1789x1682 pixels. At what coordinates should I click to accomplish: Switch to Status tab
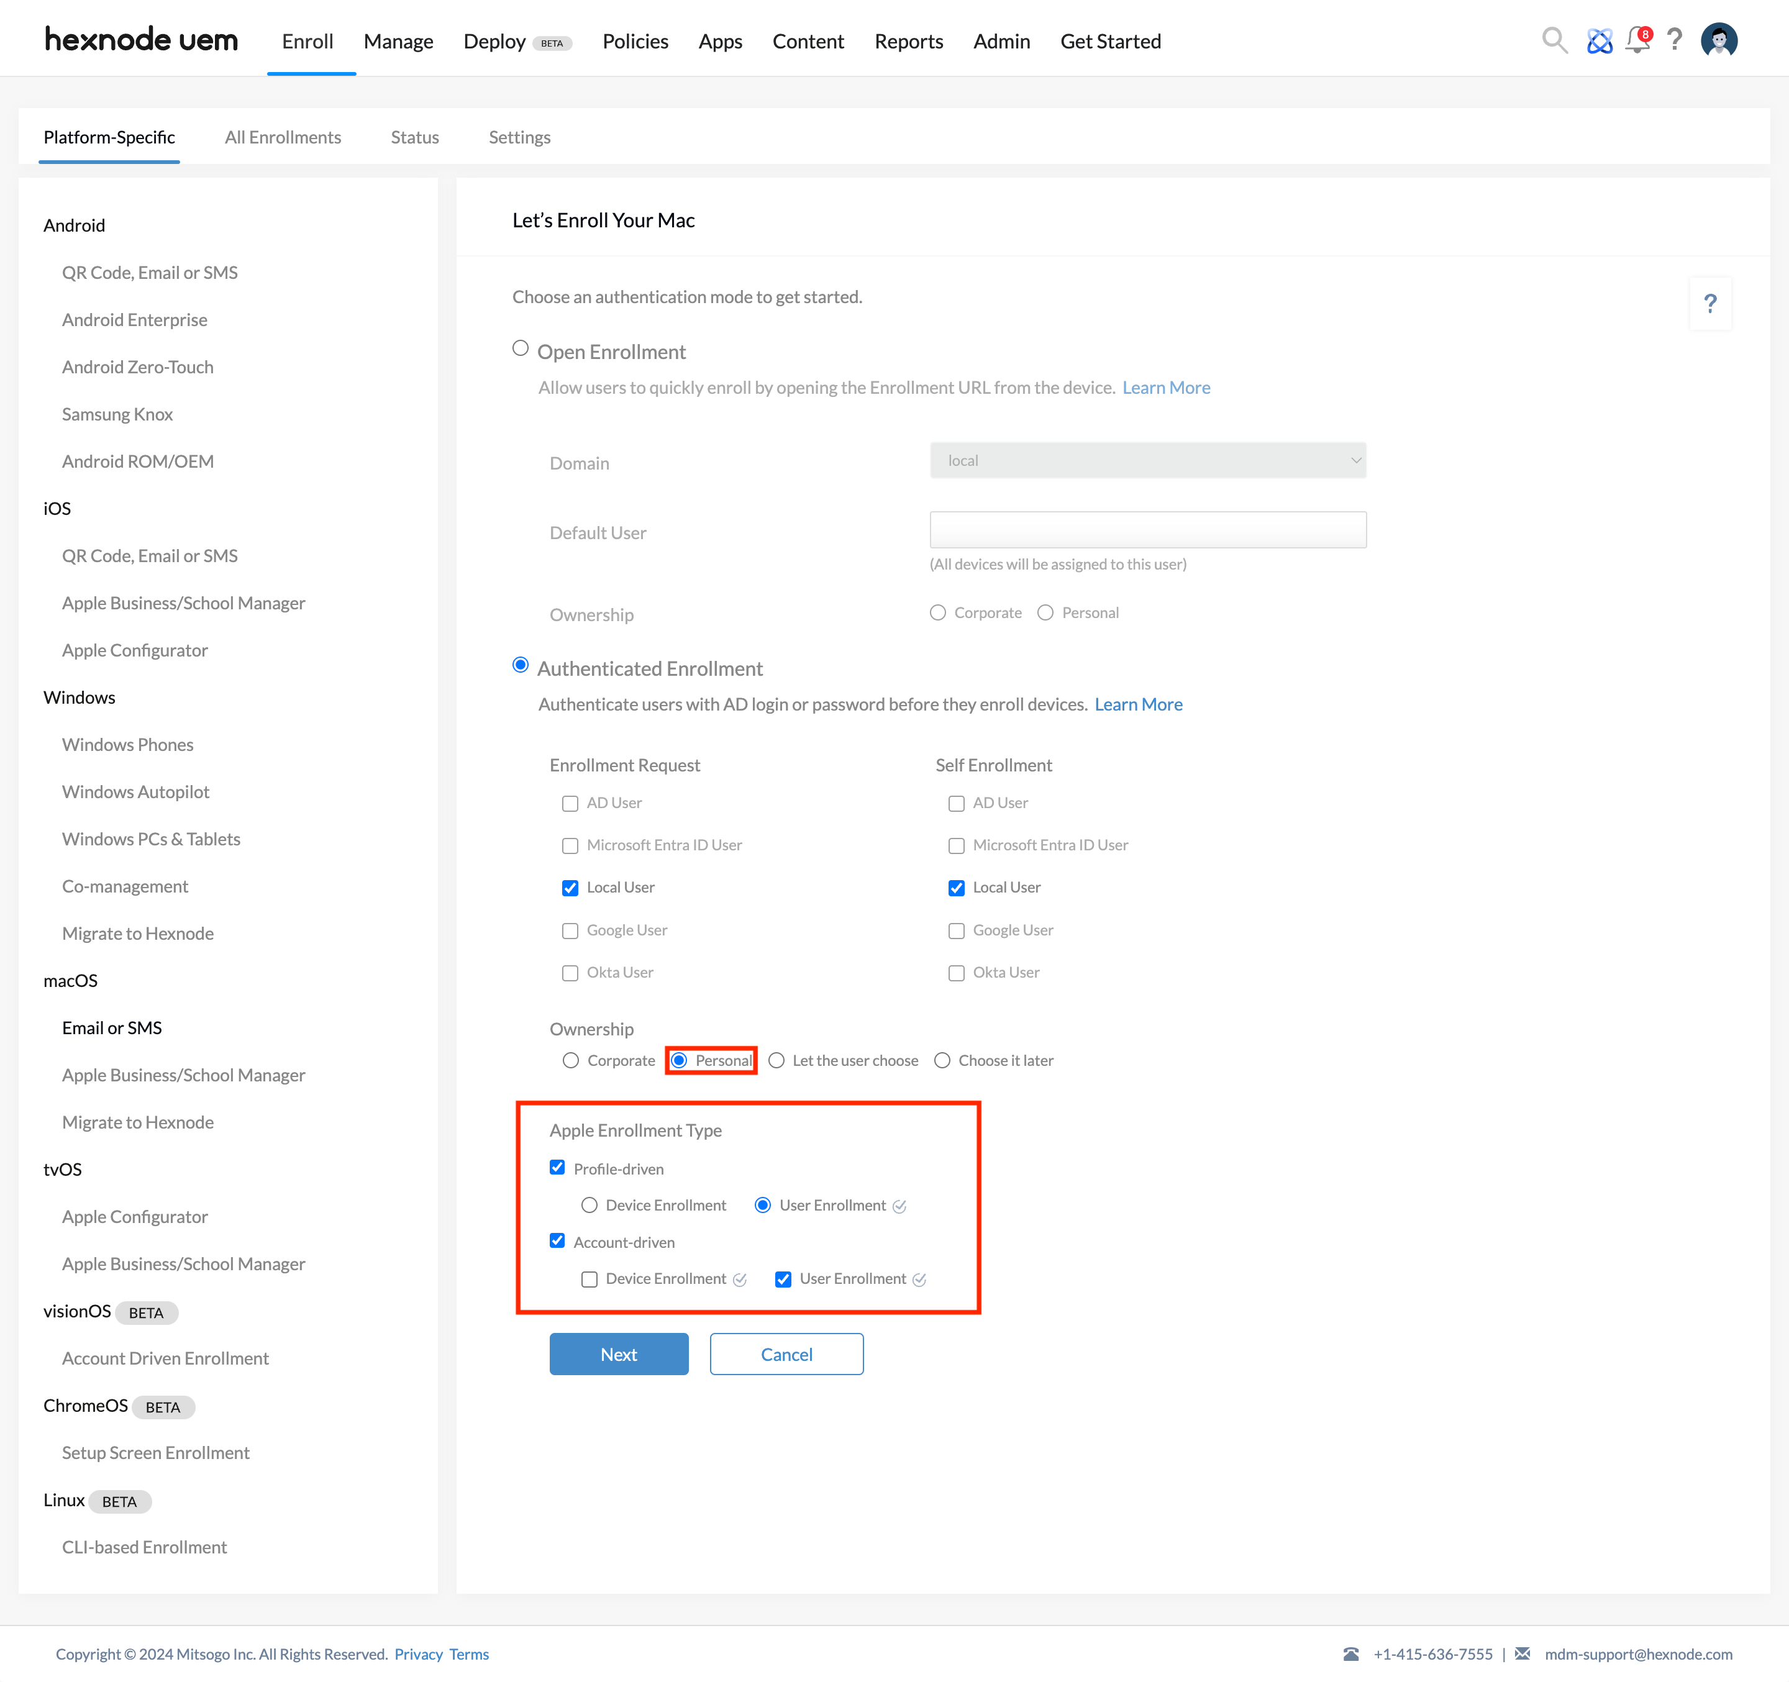coord(415,137)
